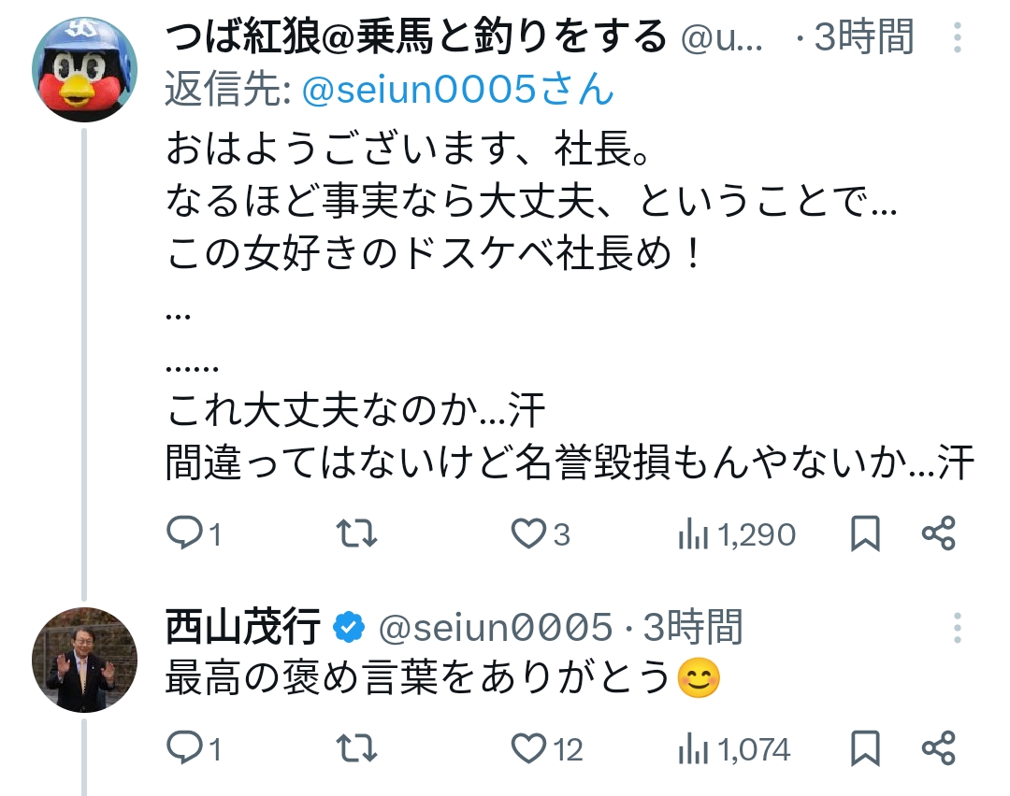1010x796 pixels.
Task: Click the 西山茂行 display name
Action: pos(243,627)
